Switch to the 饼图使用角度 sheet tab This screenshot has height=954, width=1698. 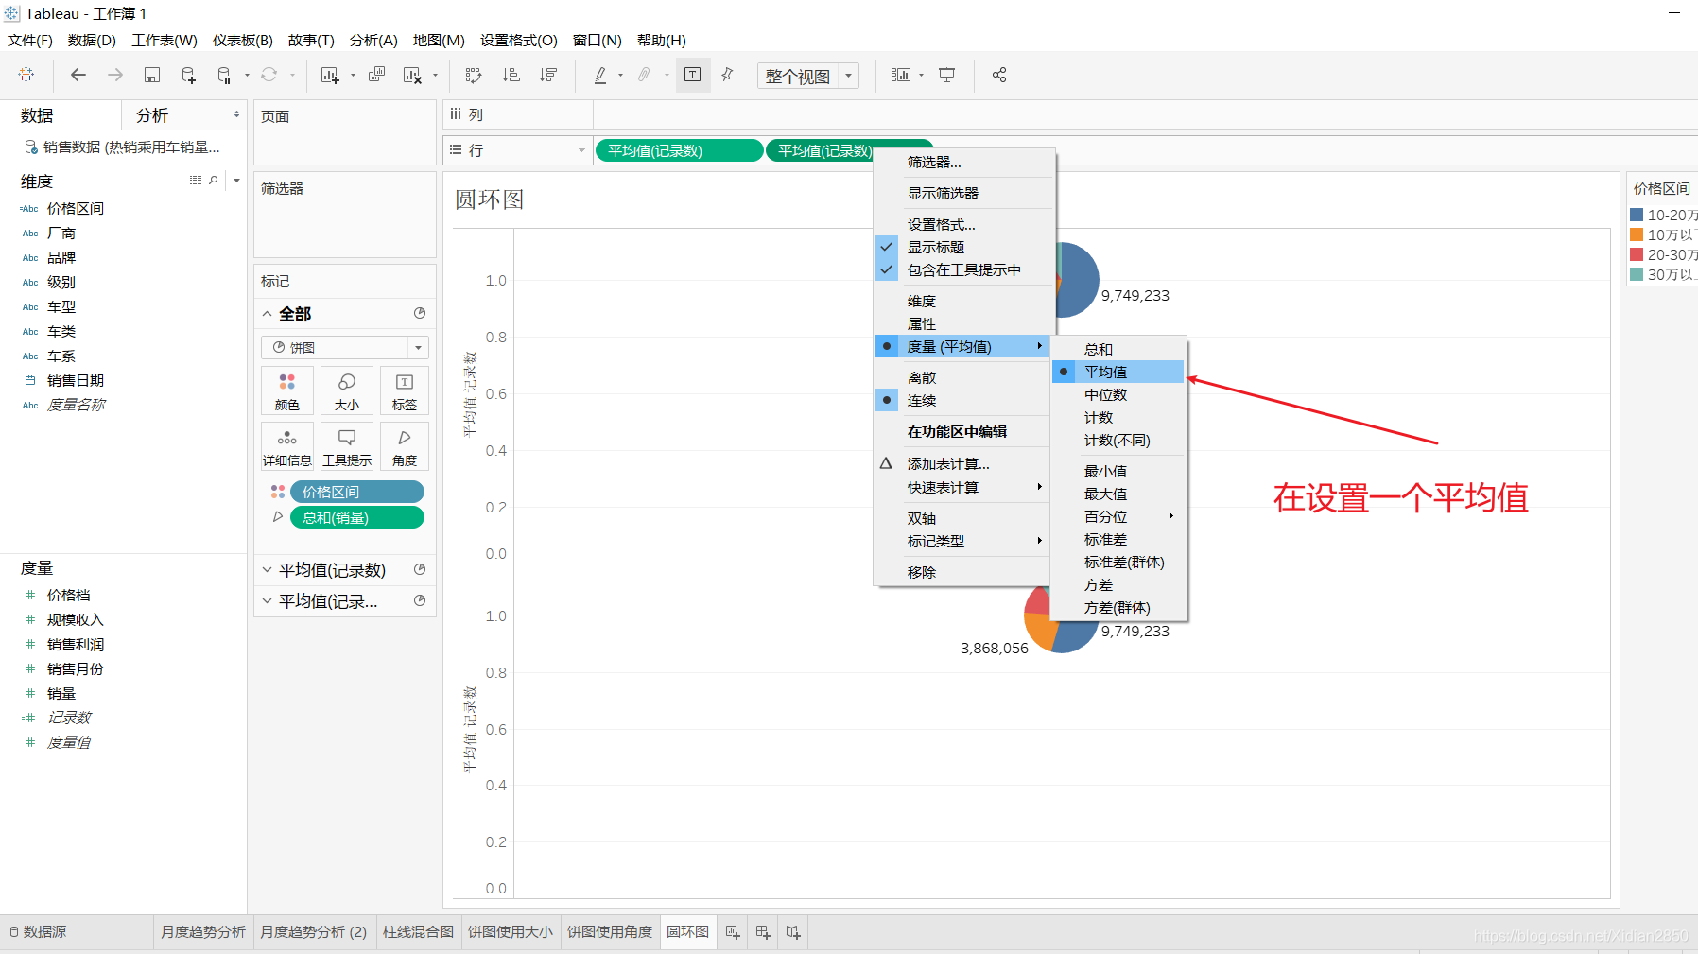pos(610,932)
